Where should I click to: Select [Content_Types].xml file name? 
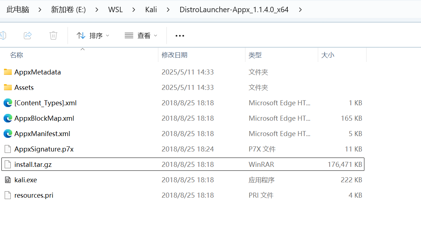46,103
